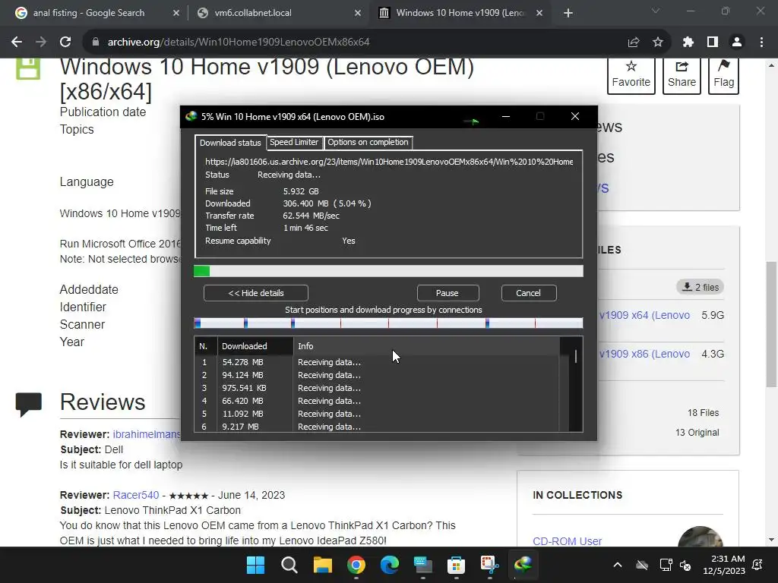Image resolution: width=778 pixels, height=583 pixels.
Task: Click the green download progress bar
Action: [x=388, y=271]
